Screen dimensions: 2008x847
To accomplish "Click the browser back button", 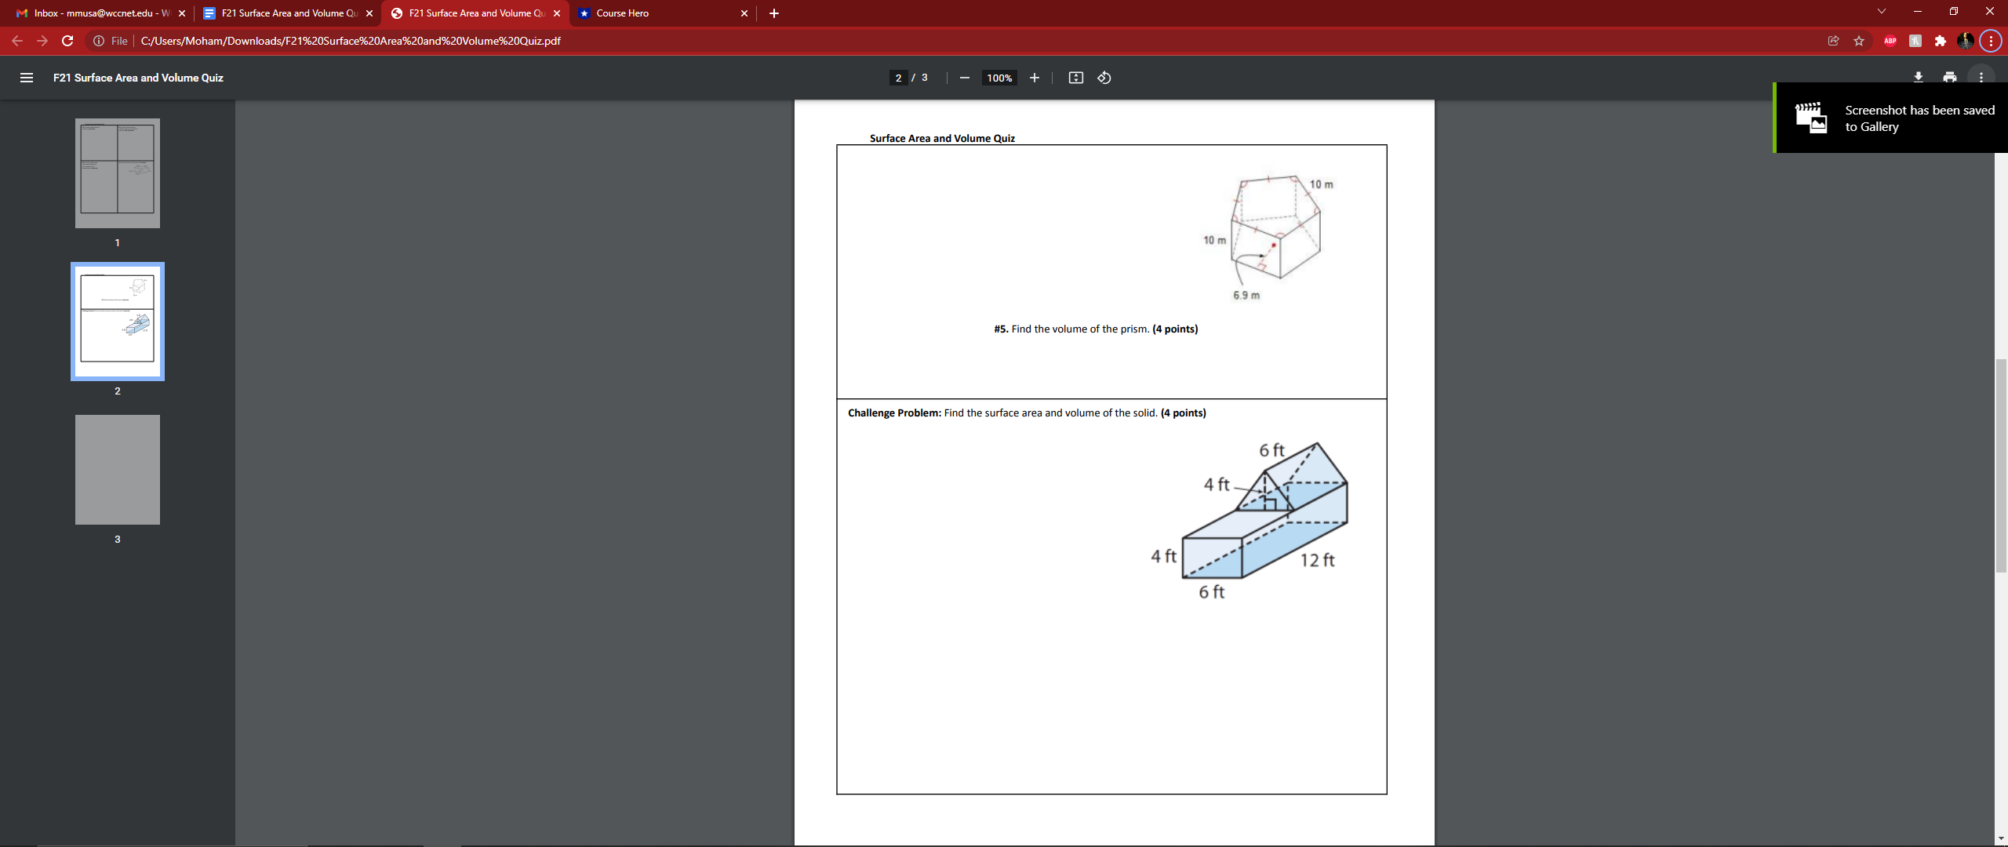I will pyautogui.click(x=17, y=41).
